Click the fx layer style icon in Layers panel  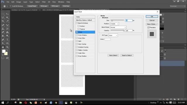coord(164,99)
